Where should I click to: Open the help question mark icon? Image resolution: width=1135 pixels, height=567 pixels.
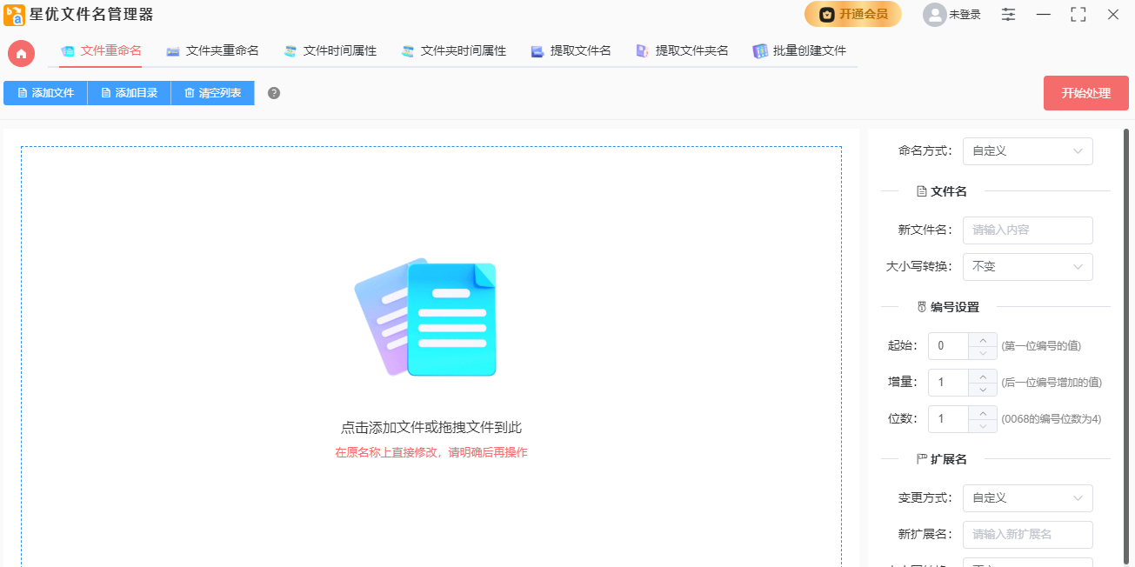tap(274, 92)
